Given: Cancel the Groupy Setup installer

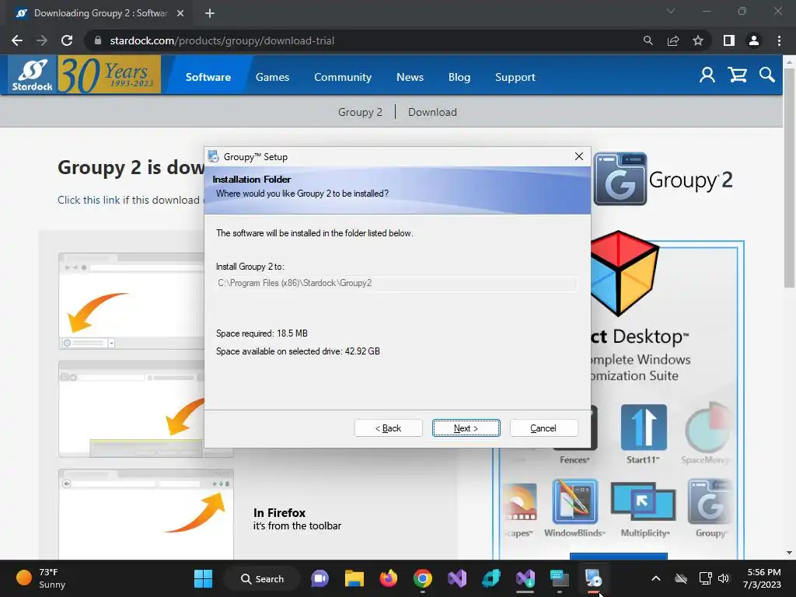Looking at the screenshot, I should [543, 428].
